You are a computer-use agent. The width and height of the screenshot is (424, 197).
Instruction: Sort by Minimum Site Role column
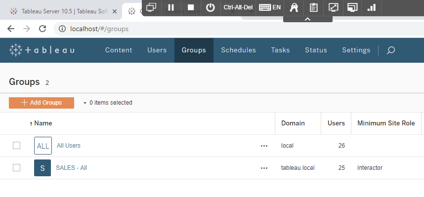[x=386, y=123]
